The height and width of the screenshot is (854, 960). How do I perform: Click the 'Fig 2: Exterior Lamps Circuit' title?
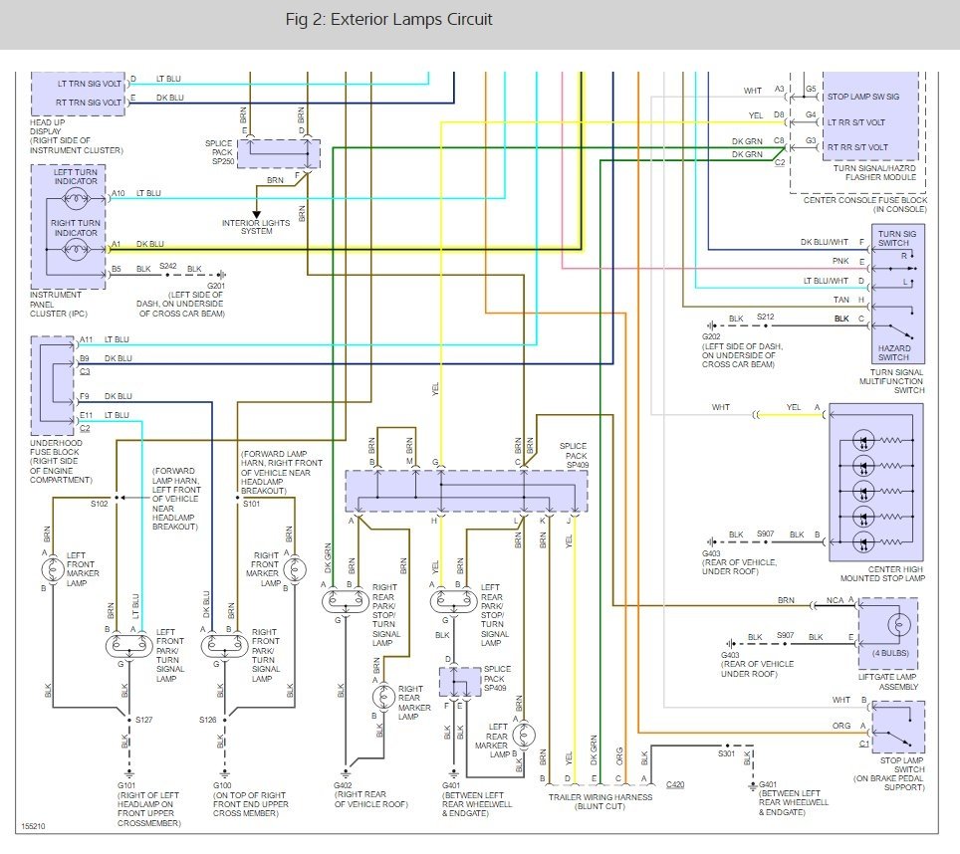(388, 20)
